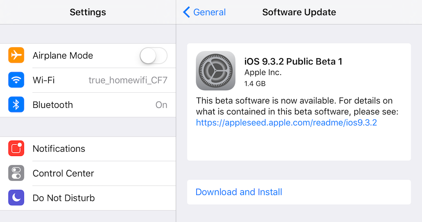This screenshot has width=422, height=222.
Task: Tap the blue Wi-Fi icon
Action: [16, 80]
